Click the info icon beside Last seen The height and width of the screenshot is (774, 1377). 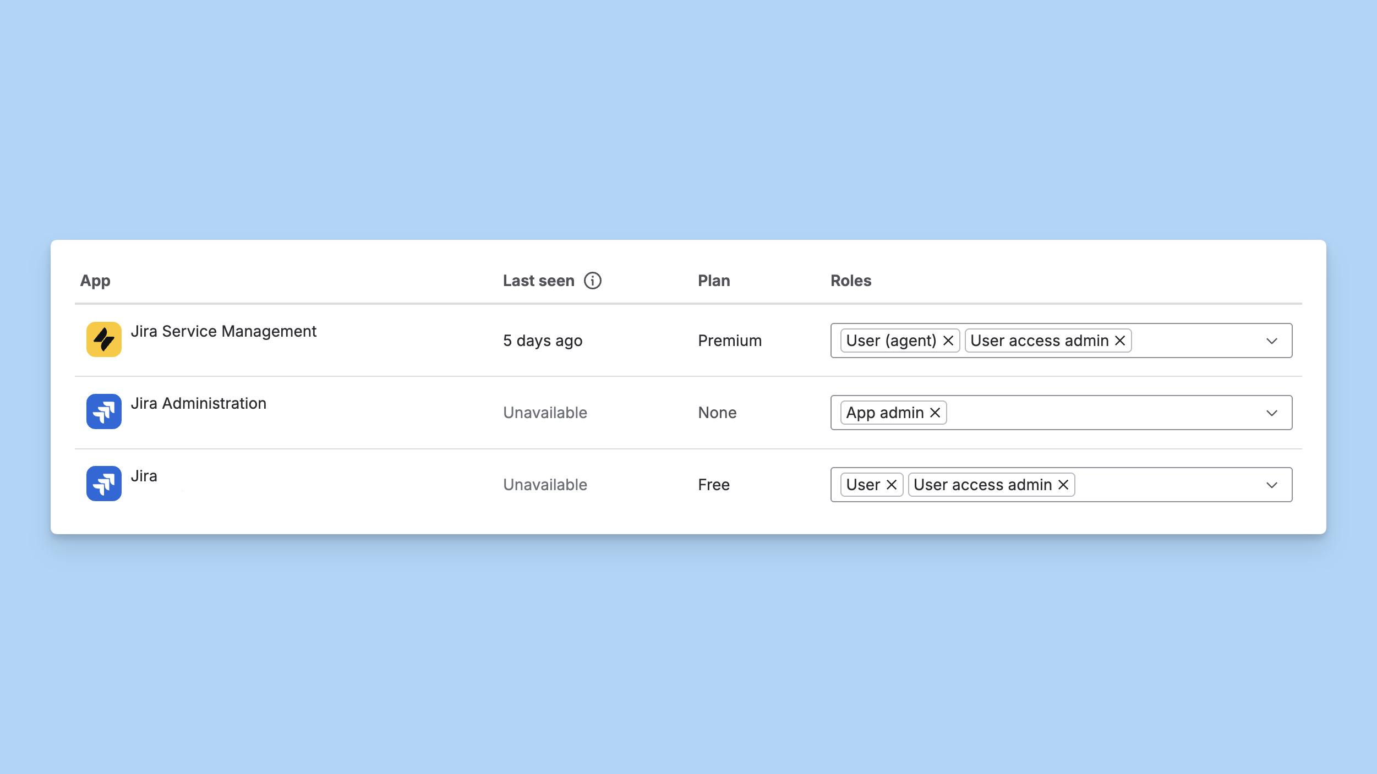pyautogui.click(x=593, y=281)
